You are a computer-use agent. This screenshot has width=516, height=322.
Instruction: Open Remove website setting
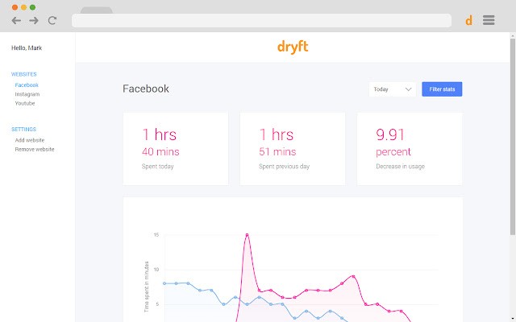(x=35, y=149)
